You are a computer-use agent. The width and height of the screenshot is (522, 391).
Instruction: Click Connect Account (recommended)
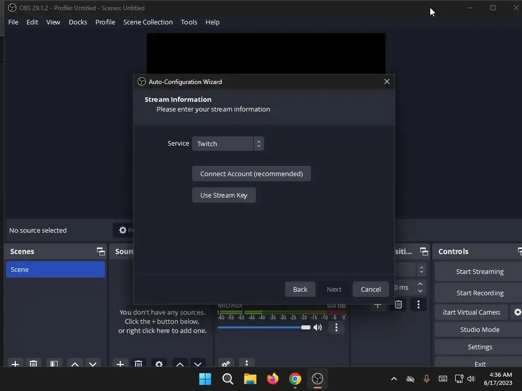coord(251,174)
